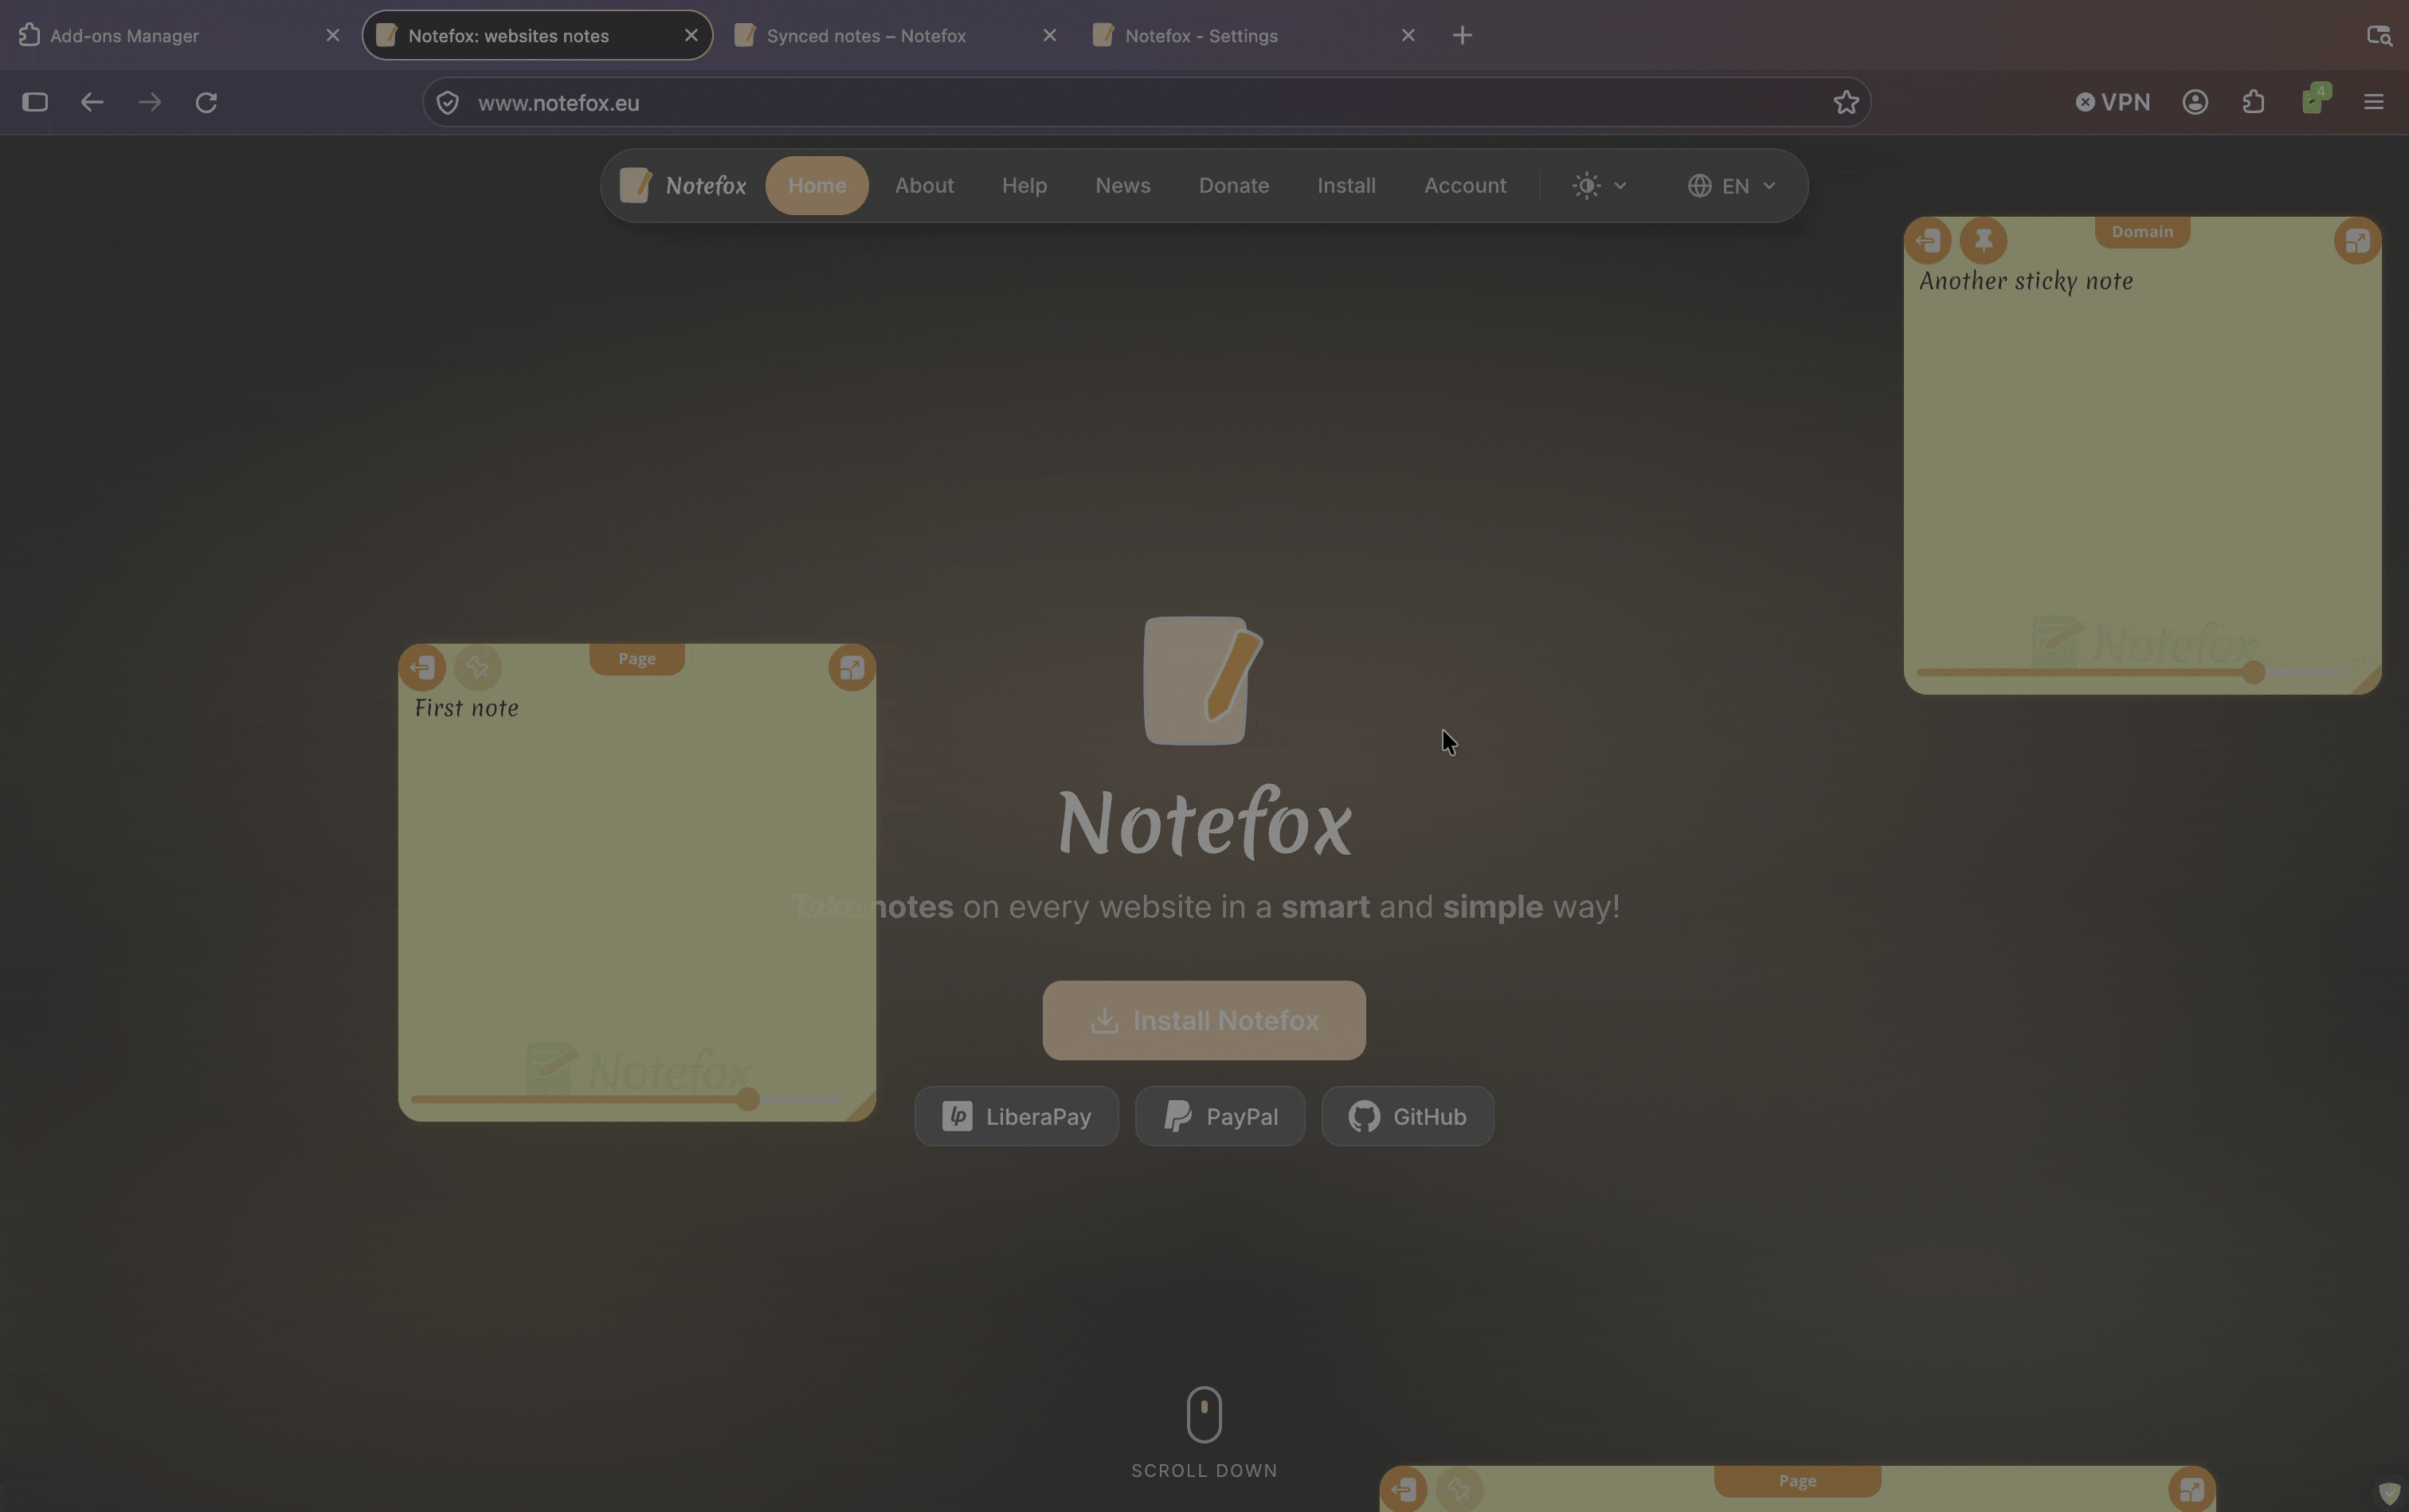Open the GitHub repository link

[x=1408, y=1116]
